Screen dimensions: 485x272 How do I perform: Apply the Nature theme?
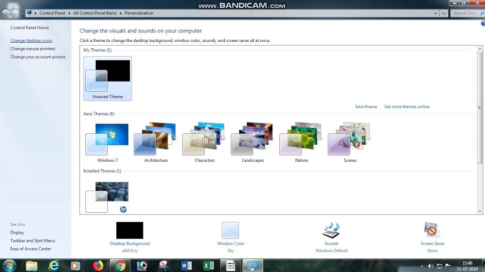click(302, 142)
